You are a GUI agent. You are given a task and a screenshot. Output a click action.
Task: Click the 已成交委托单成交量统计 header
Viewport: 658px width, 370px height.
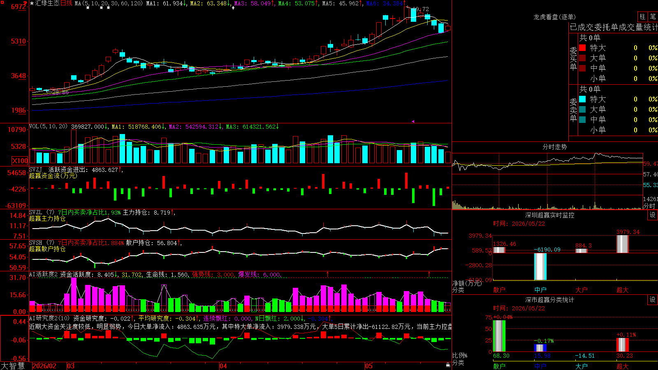pyautogui.click(x=614, y=27)
